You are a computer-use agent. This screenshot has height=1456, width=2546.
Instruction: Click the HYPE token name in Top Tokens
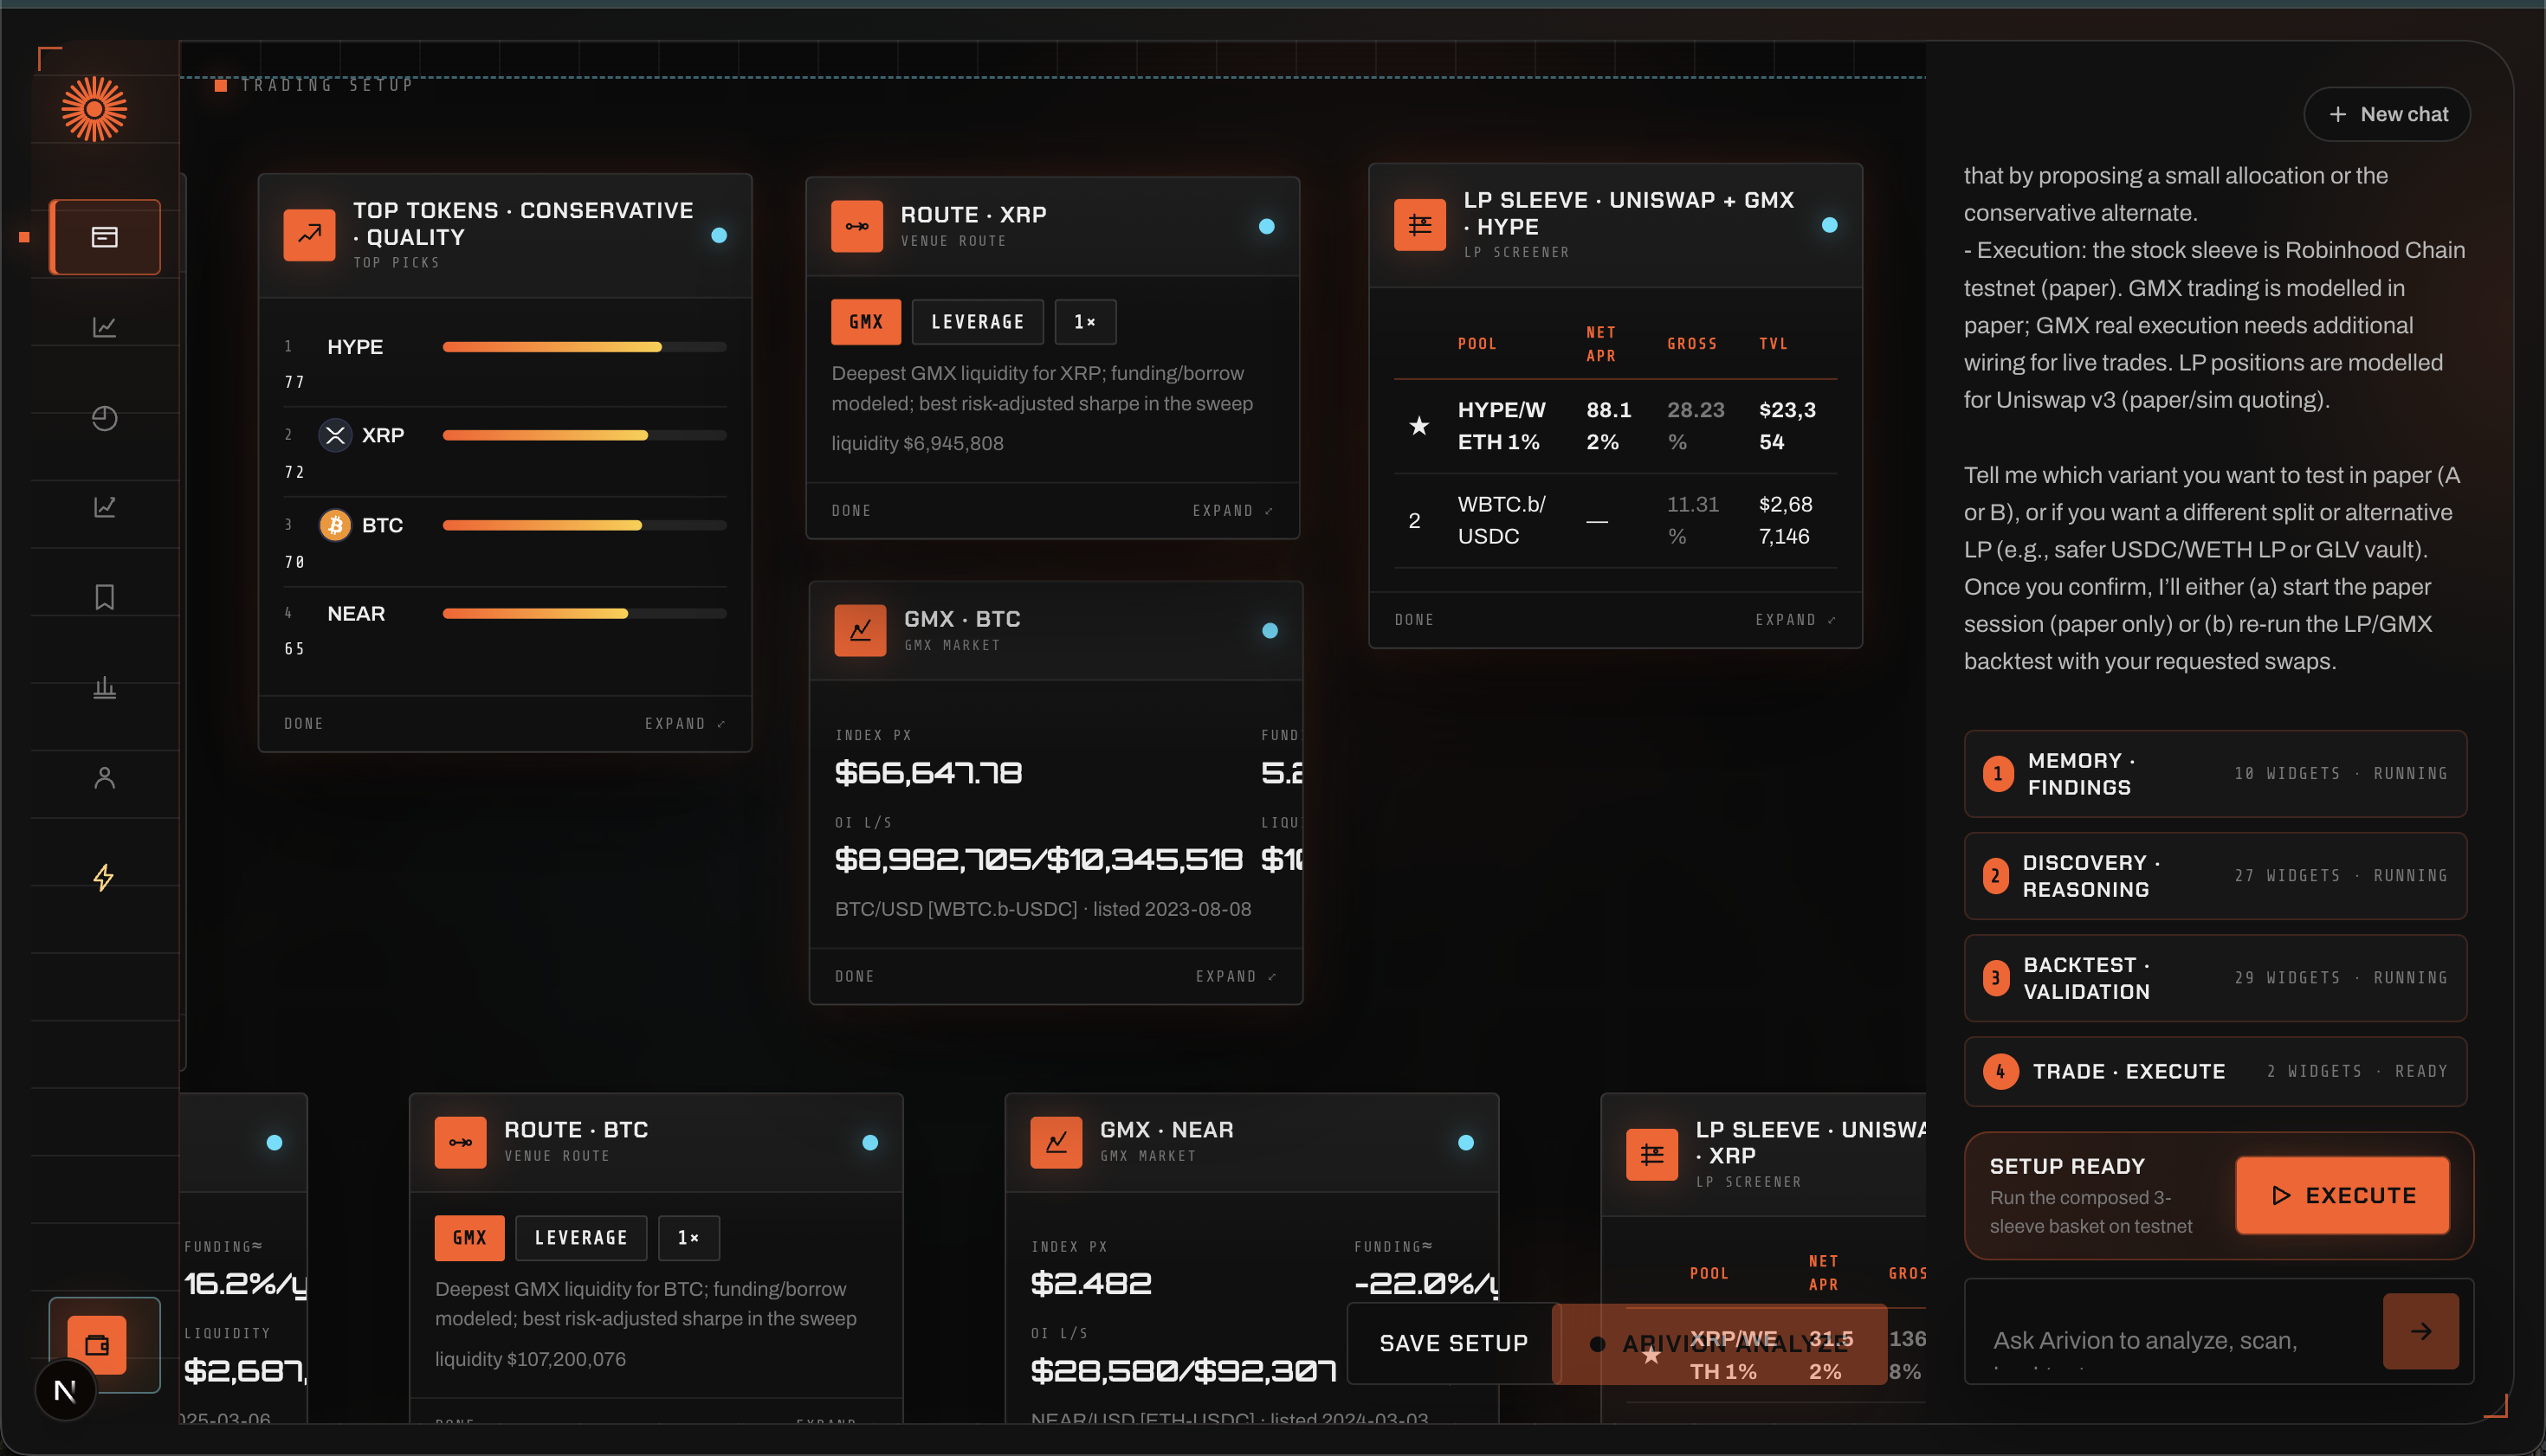click(355, 347)
